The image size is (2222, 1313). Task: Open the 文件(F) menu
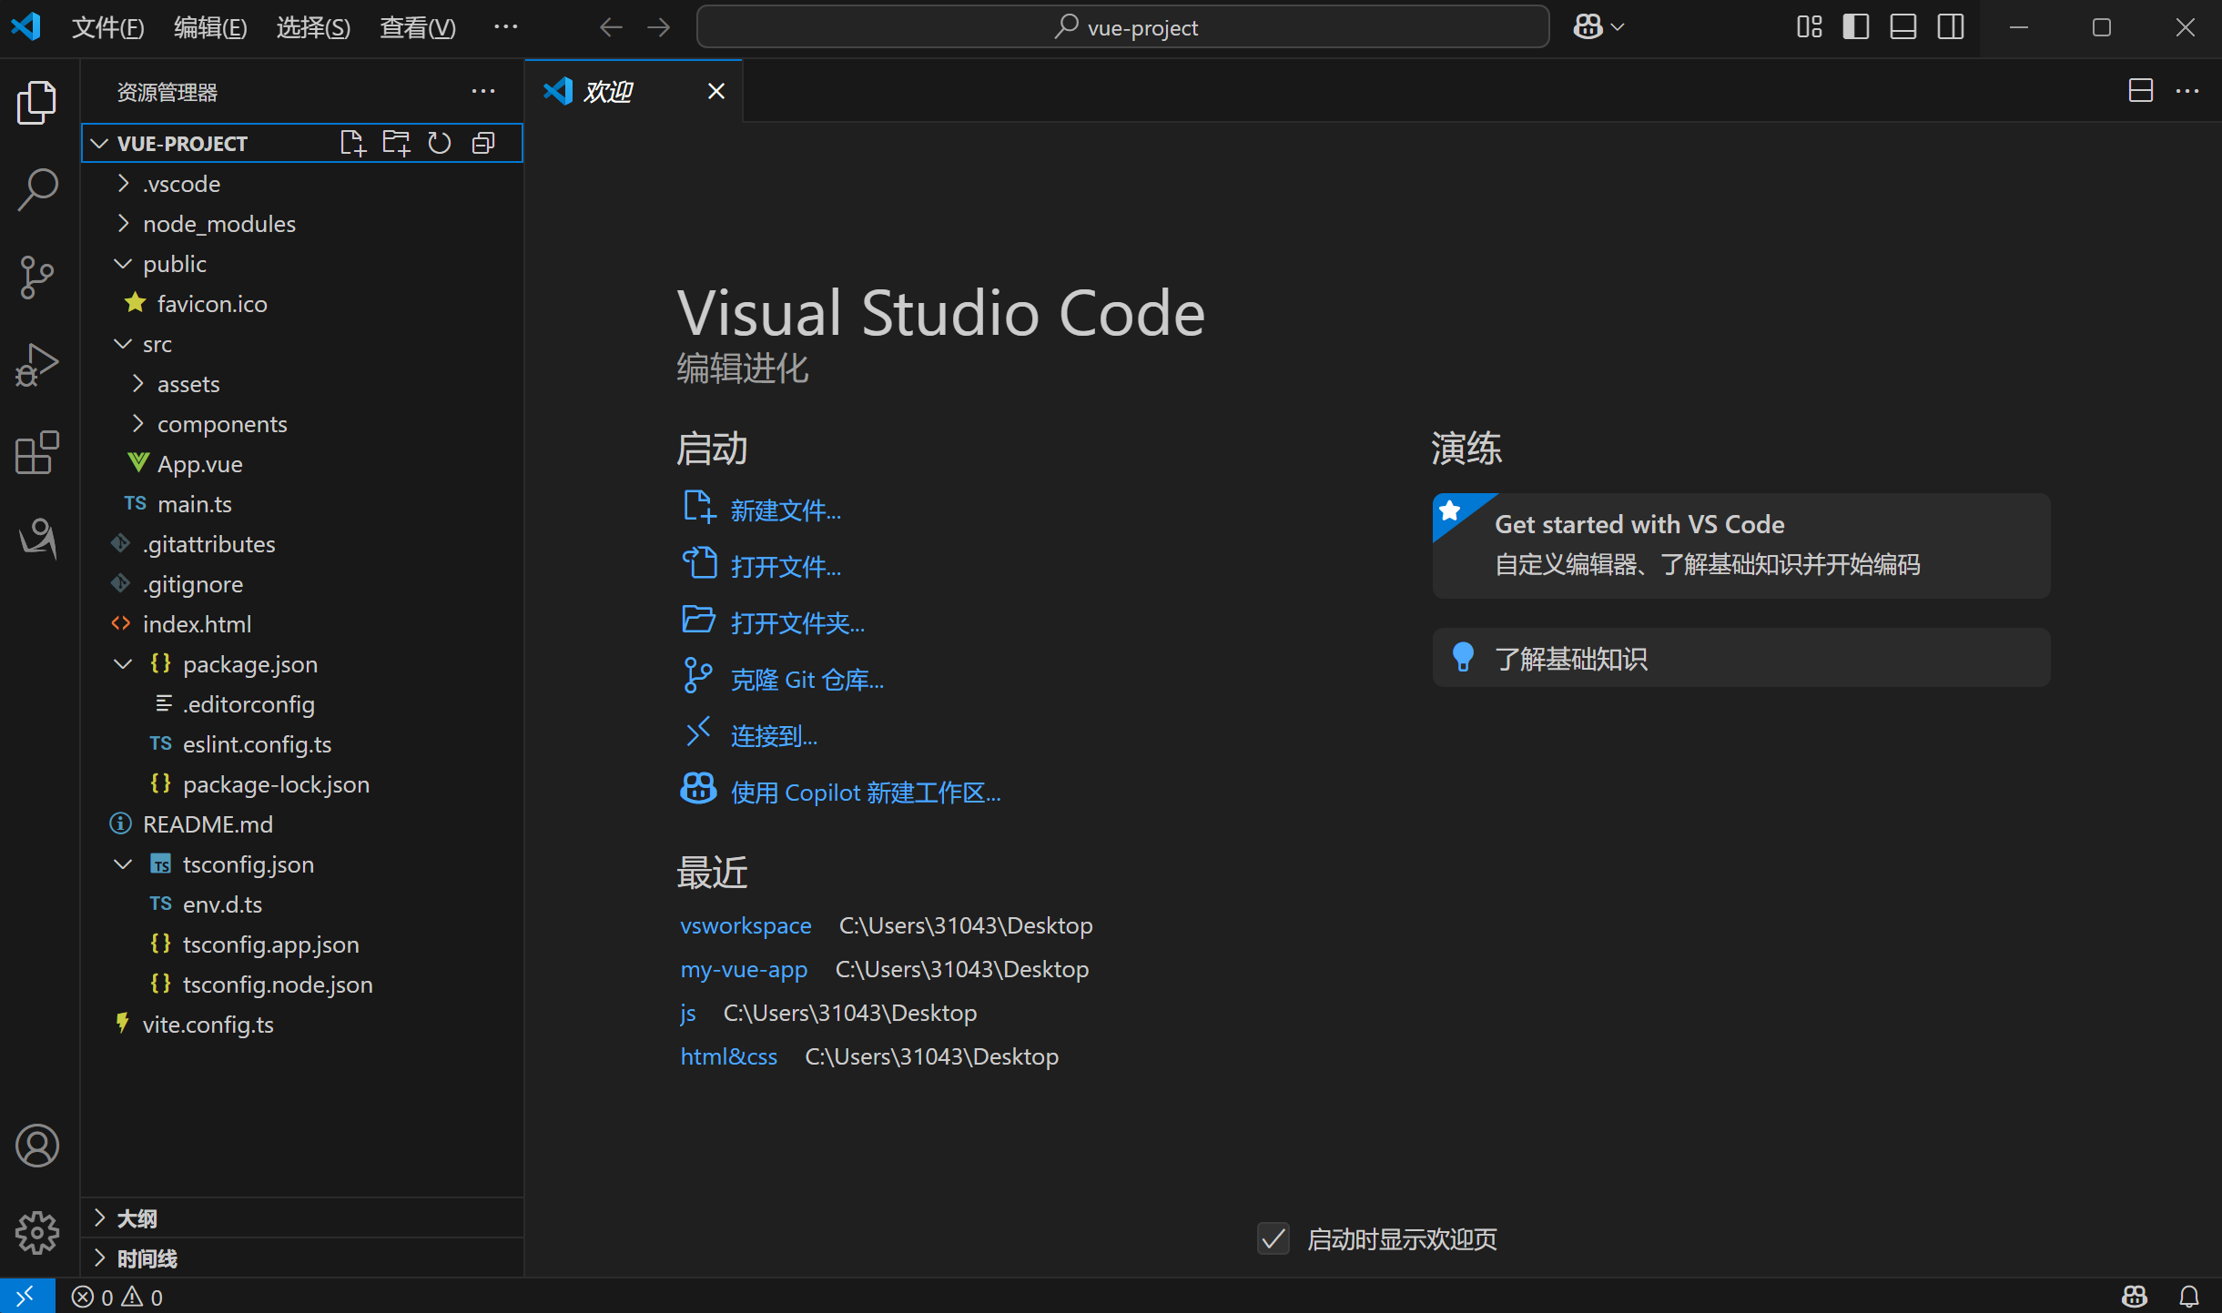pos(107,27)
